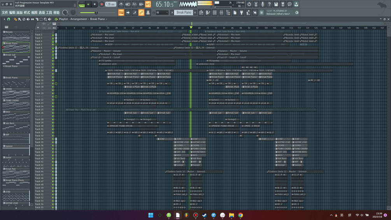The height and width of the screenshot is (220, 391).
Task: Stop playback with the stop button
Action: [95, 4]
